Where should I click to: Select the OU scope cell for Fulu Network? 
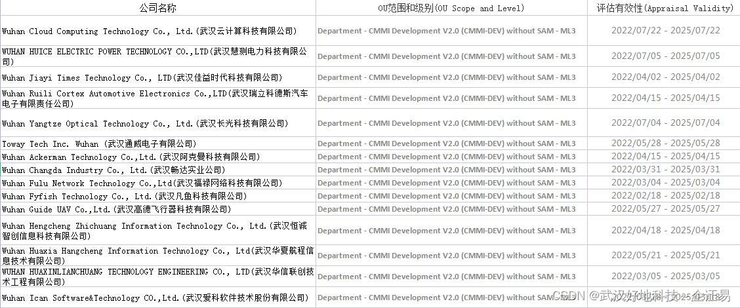point(451,183)
